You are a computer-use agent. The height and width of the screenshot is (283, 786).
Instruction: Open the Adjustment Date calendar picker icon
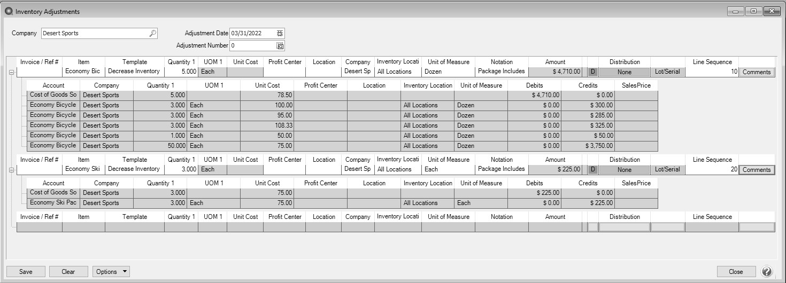[280, 33]
